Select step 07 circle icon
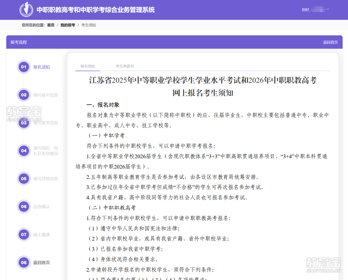348x280 pixels. click(24, 235)
